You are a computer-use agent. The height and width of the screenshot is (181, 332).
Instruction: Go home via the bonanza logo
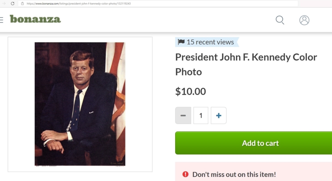35,19
